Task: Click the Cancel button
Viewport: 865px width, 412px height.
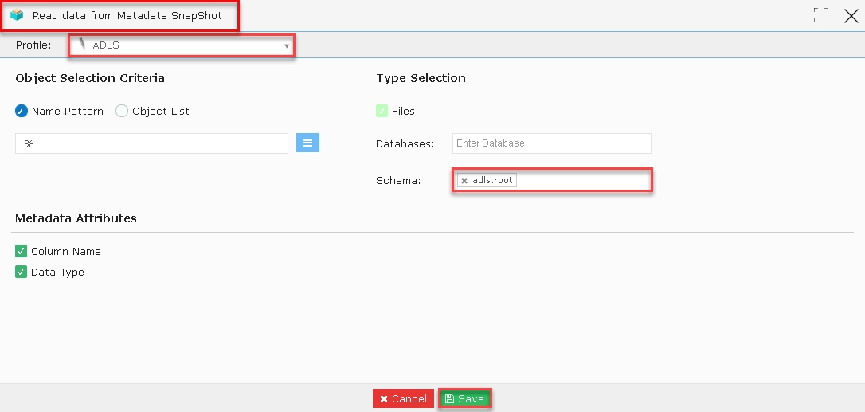Action: (x=403, y=398)
